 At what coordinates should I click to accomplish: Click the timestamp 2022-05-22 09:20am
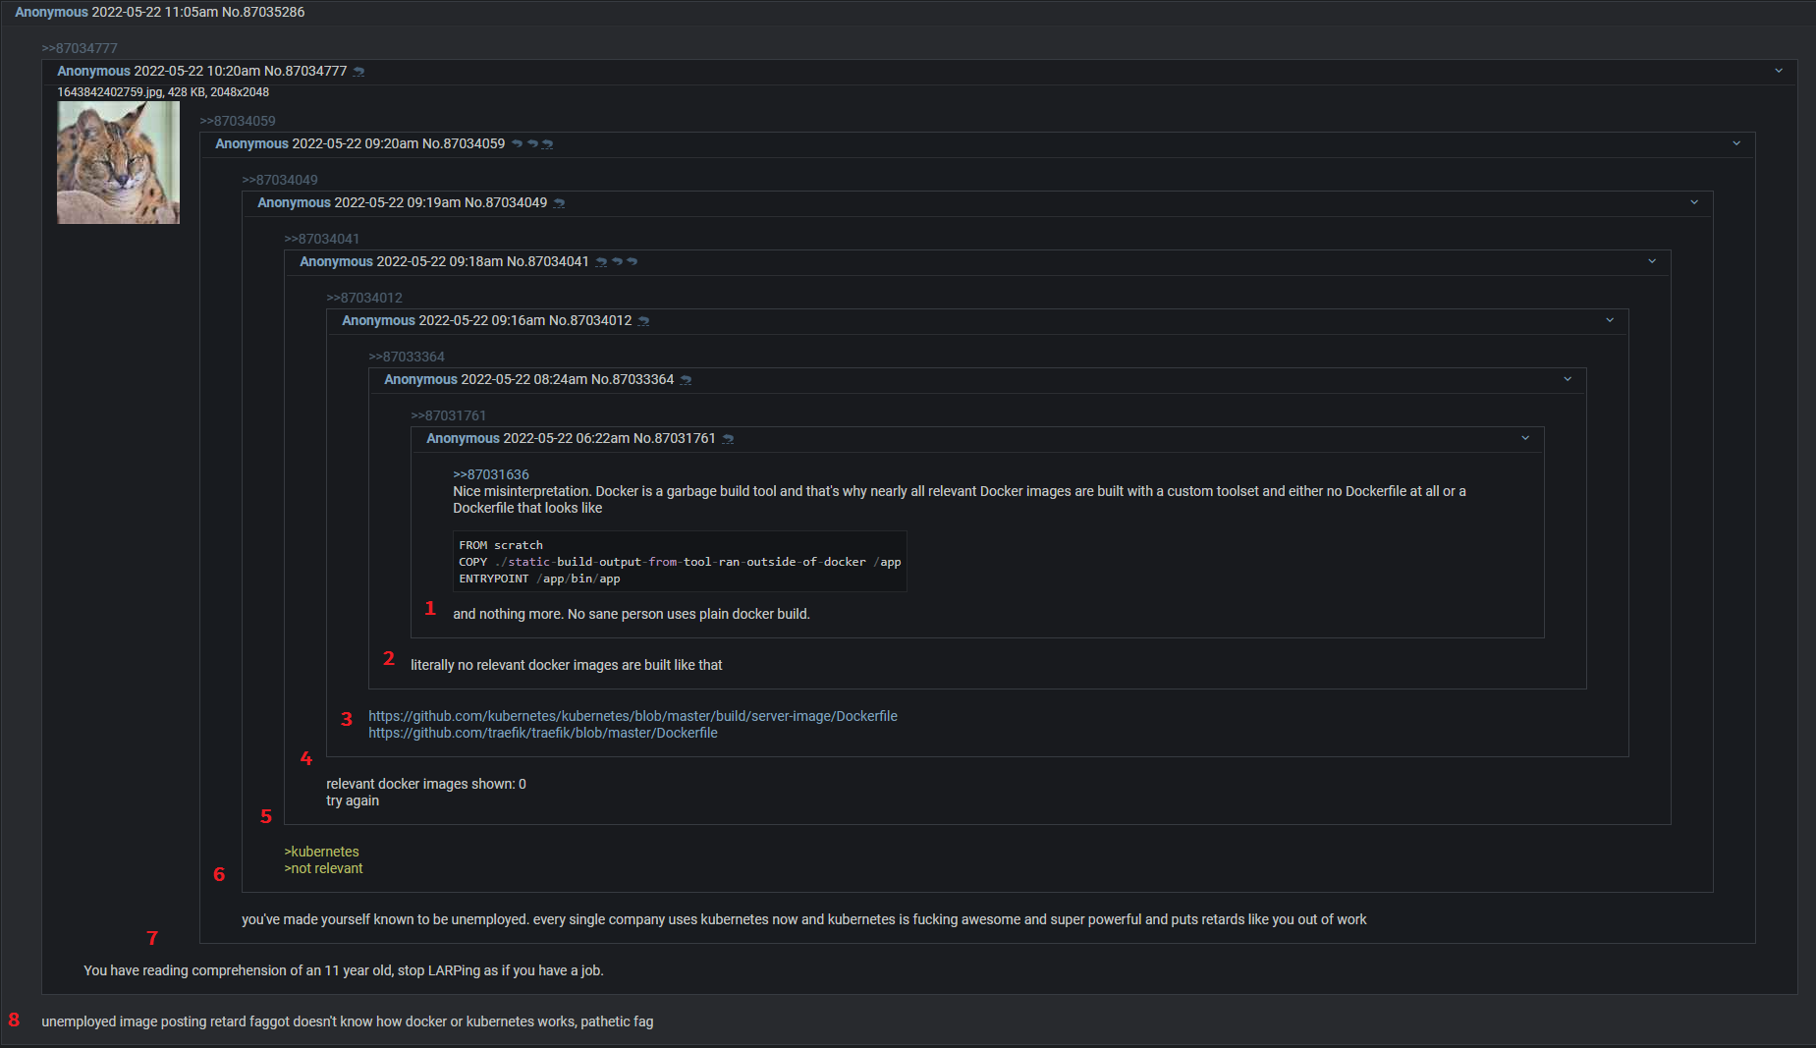pos(356,143)
